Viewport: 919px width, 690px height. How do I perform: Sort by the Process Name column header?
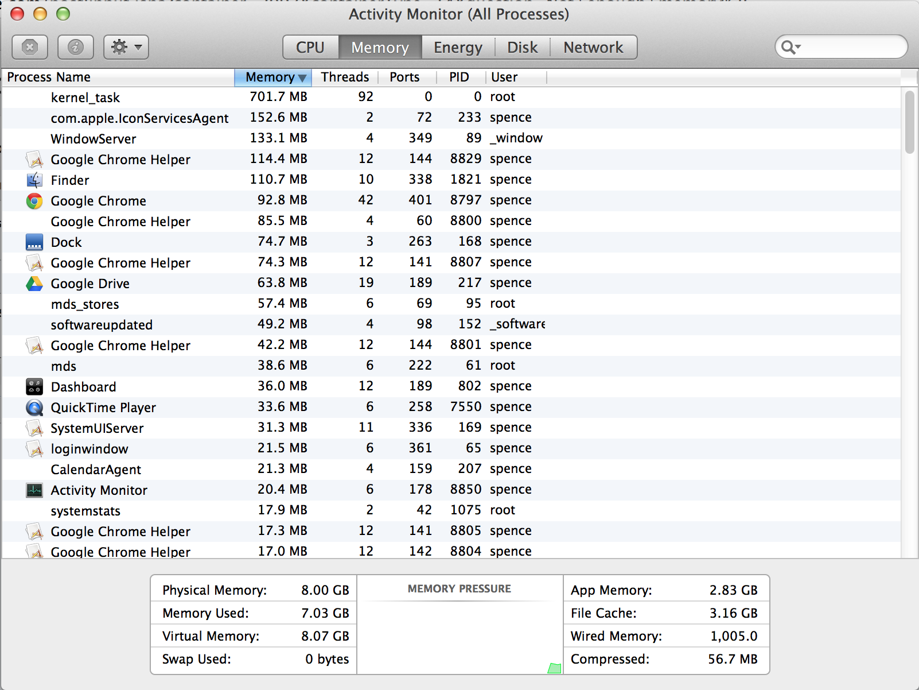118,77
